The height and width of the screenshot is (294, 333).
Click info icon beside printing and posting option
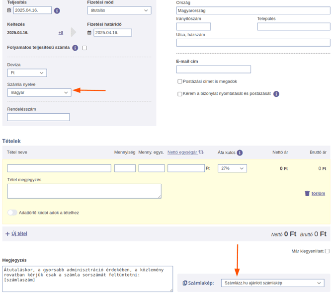pos(276,94)
